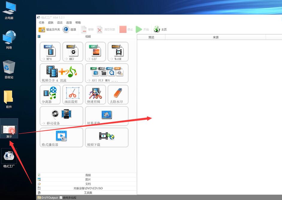Click the 选项 gear toolbar button
The height and width of the screenshot is (200, 282).
69,29
